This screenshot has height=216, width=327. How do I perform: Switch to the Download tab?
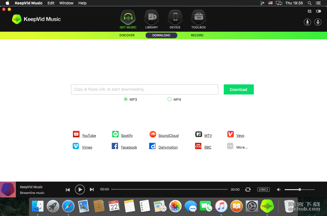point(161,35)
